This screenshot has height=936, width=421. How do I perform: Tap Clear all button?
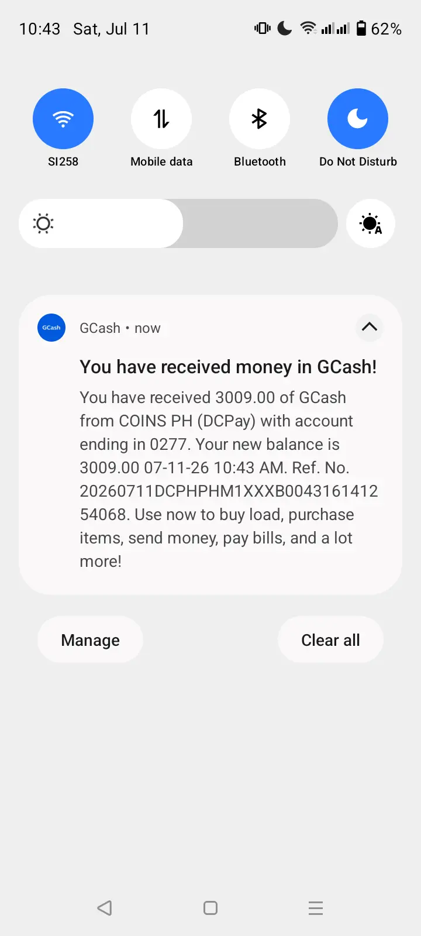(330, 639)
